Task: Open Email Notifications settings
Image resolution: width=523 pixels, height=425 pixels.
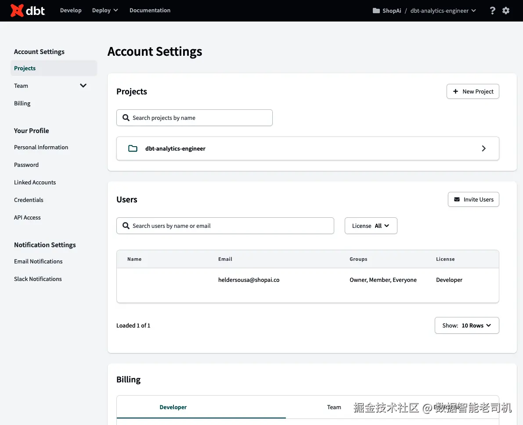Action: click(x=38, y=262)
